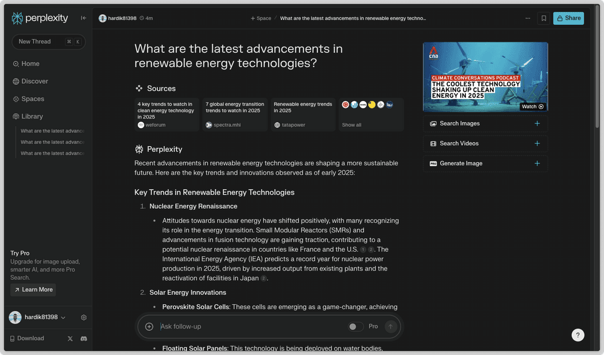Screen dimensions: 604x355
Task: Play the CNA clean energy video thumbnail
Action: [485, 77]
